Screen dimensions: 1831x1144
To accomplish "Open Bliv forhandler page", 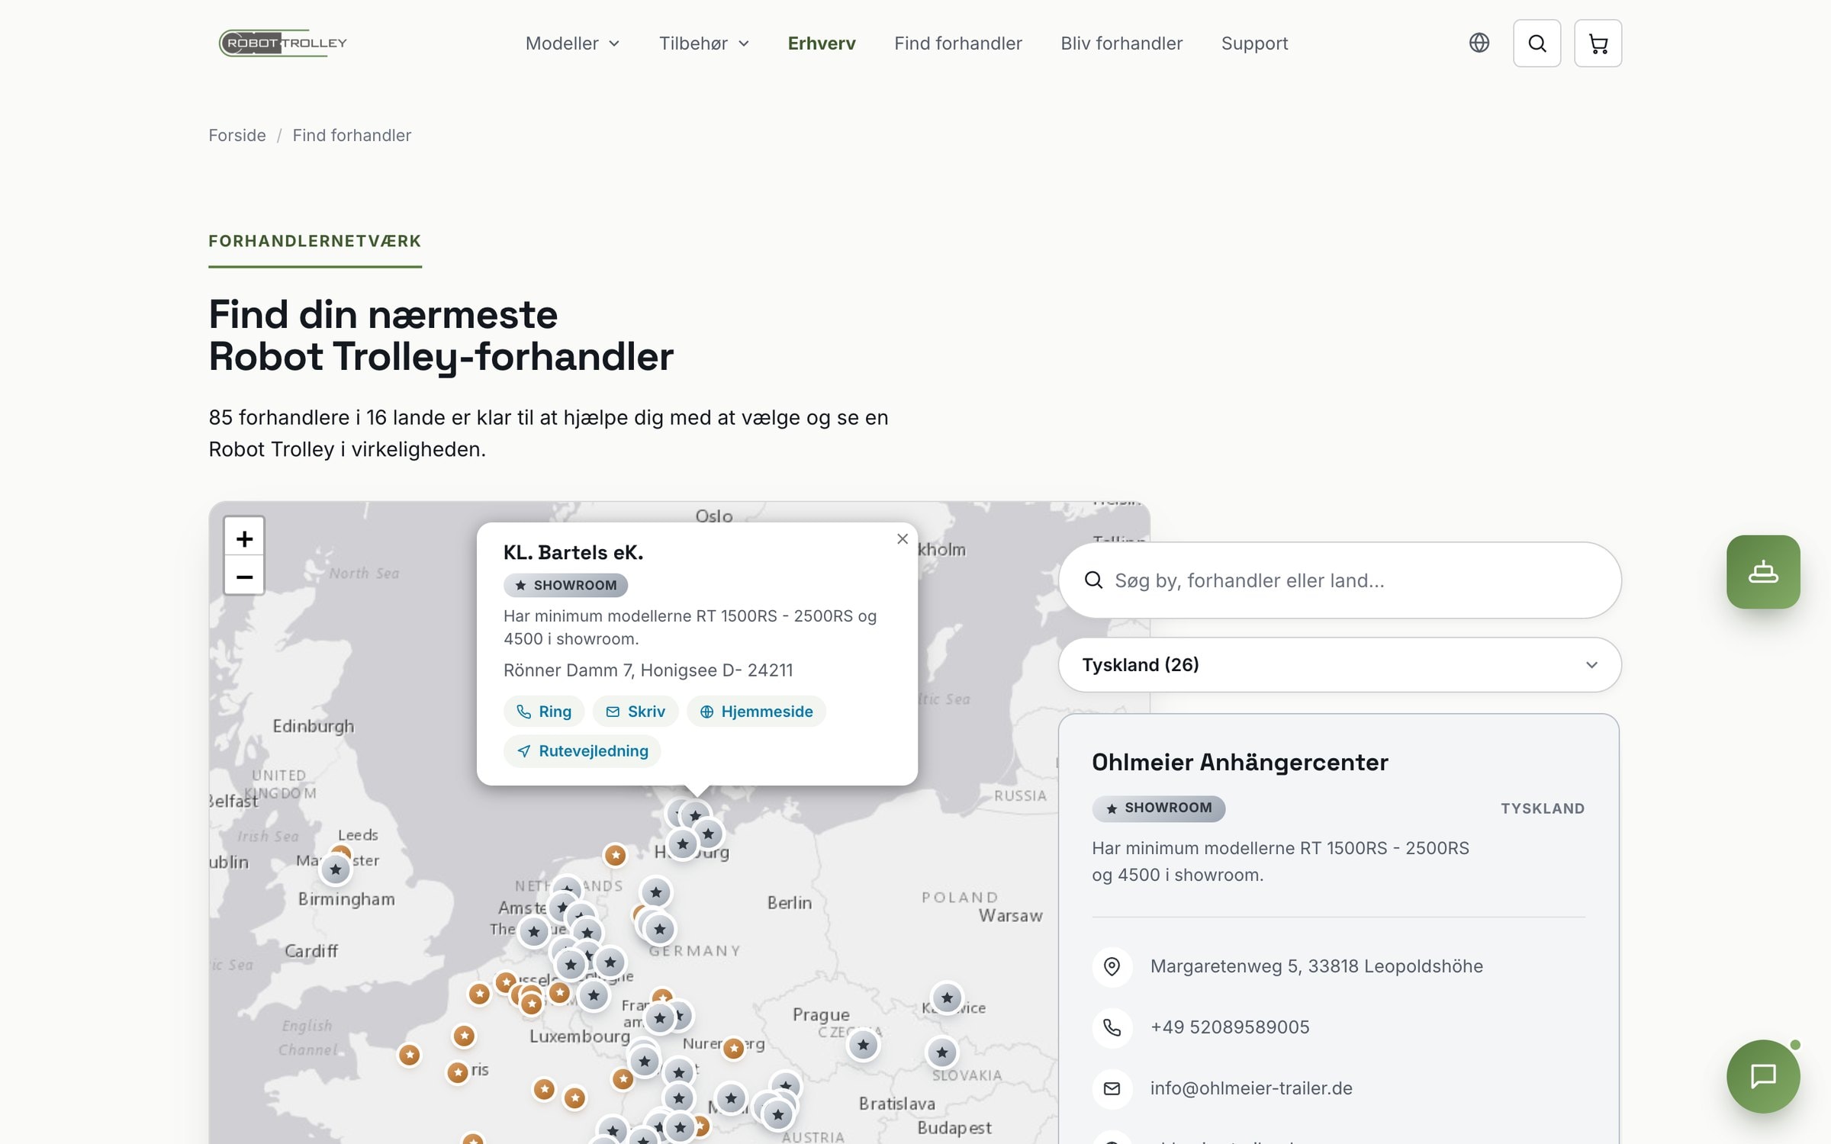I will (x=1121, y=43).
